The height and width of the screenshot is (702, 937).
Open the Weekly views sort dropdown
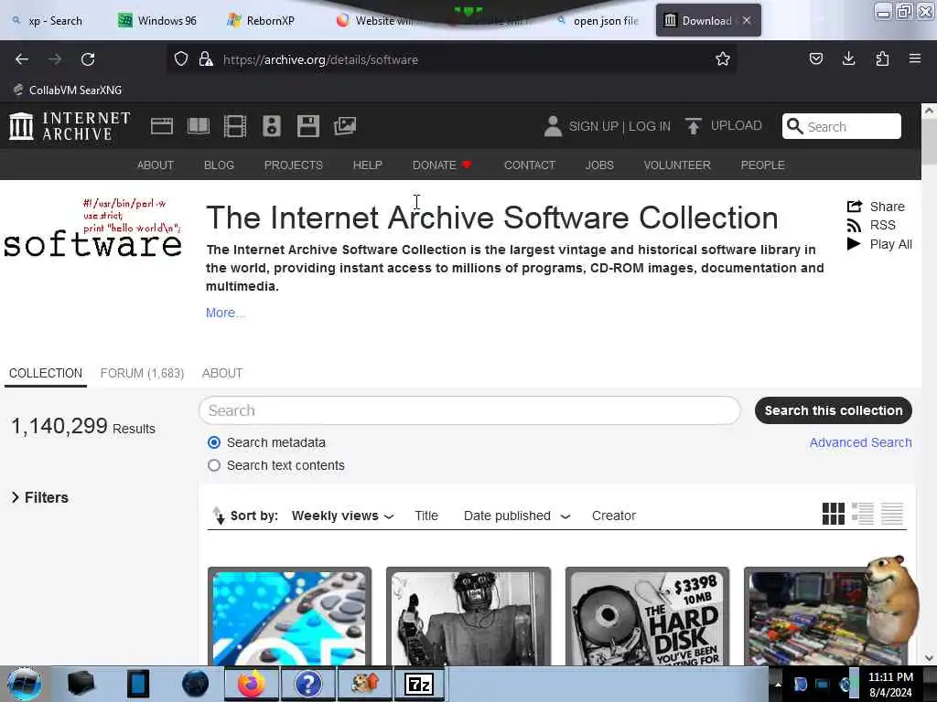(x=343, y=516)
